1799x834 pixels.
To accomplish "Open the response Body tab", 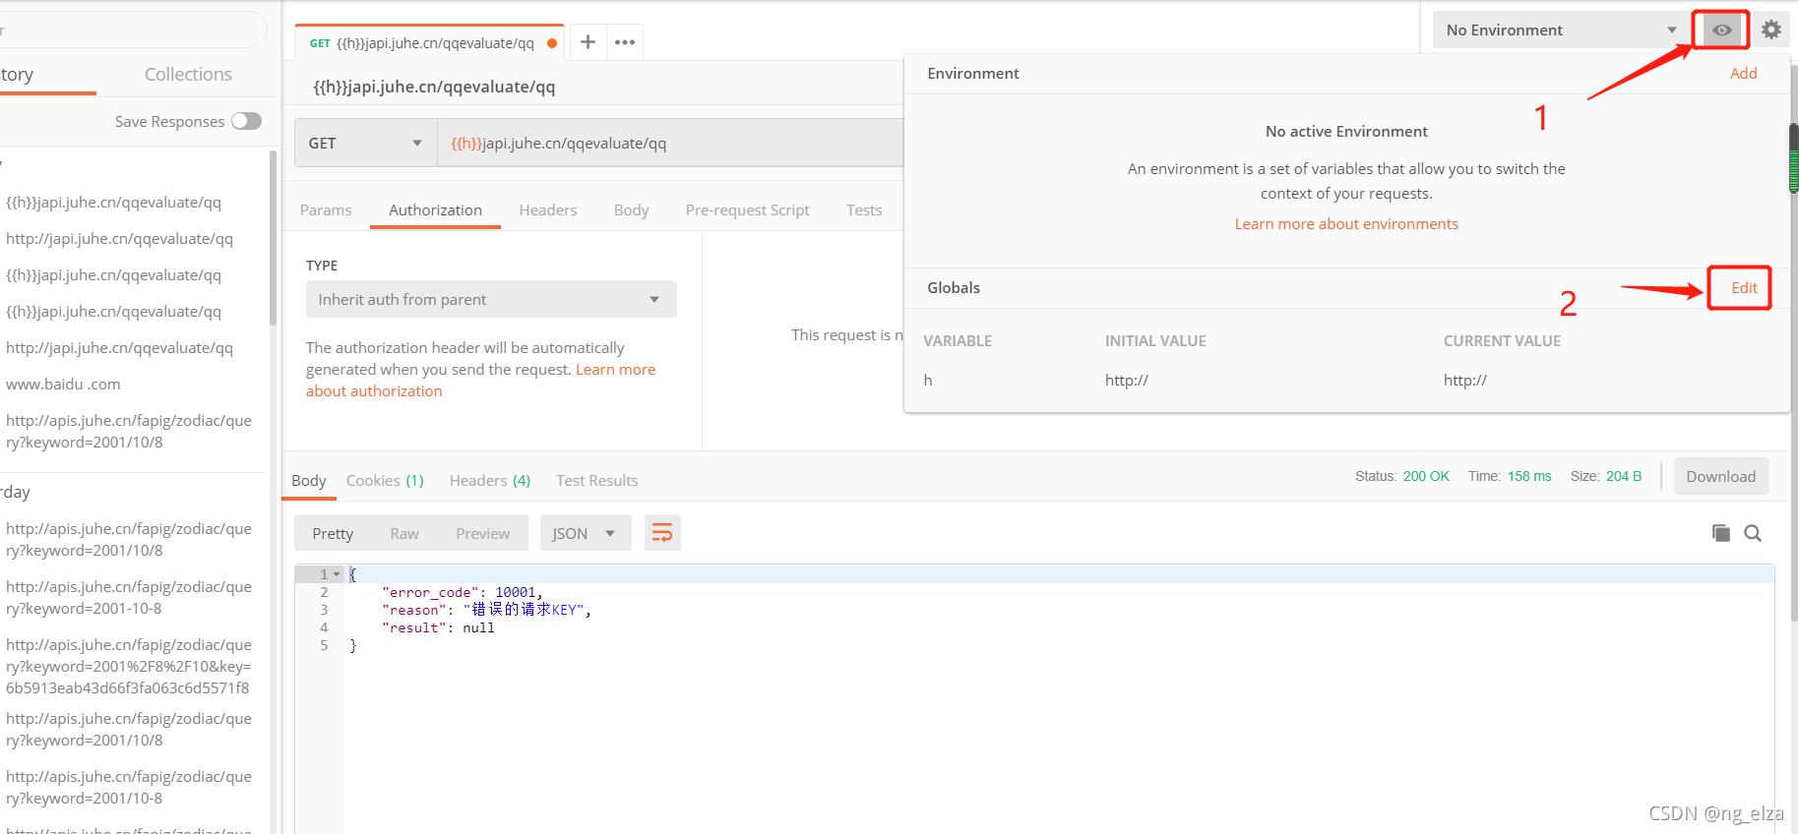I will [x=308, y=480].
